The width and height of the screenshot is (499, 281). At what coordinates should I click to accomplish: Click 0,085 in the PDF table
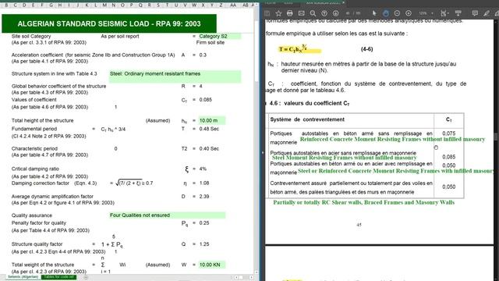tap(449, 157)
